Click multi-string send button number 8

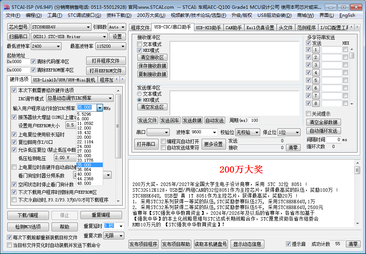tap(316, 103)
